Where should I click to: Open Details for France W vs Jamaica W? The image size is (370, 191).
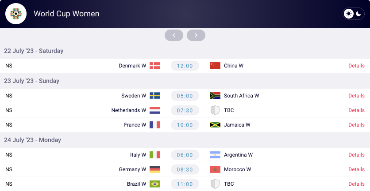[356, 125]
